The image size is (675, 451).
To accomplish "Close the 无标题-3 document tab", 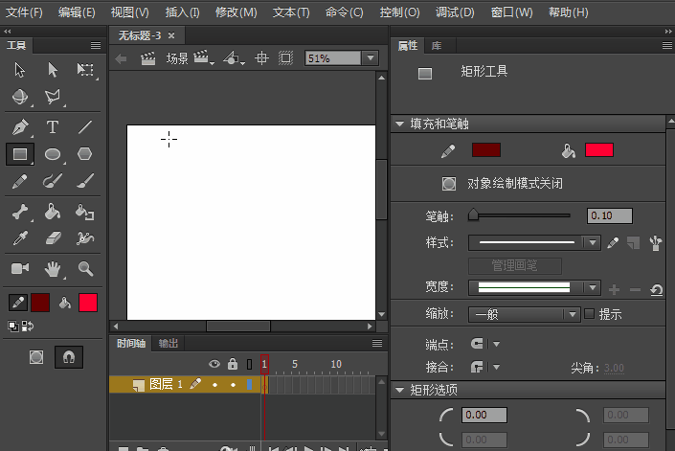I will tap(171, 35).
